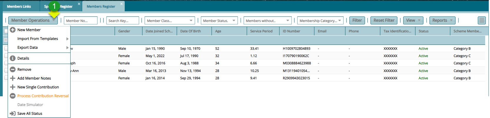The width and height of the screenshot is (490, 118).
Task: Select Remove menu entry
Action: click(39, 70)
